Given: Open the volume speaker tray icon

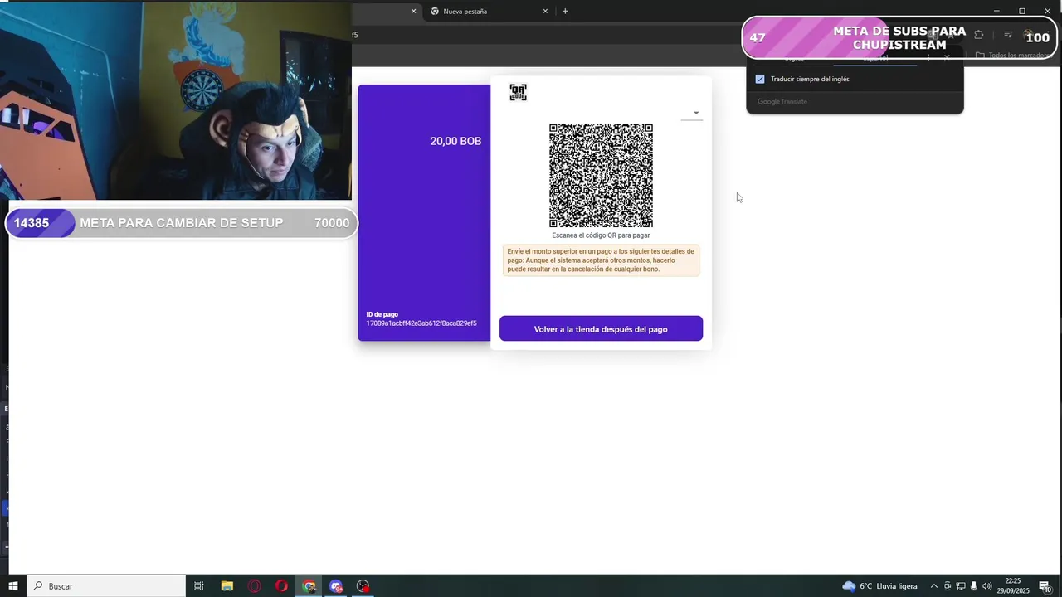Looking at the screenshot, I should [x=987, y=586].
